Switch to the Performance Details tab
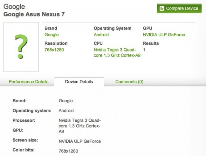This screenshot has height=156, width=206. pos(29,82)
